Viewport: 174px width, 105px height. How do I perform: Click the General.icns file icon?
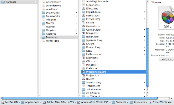click(84, 26)
